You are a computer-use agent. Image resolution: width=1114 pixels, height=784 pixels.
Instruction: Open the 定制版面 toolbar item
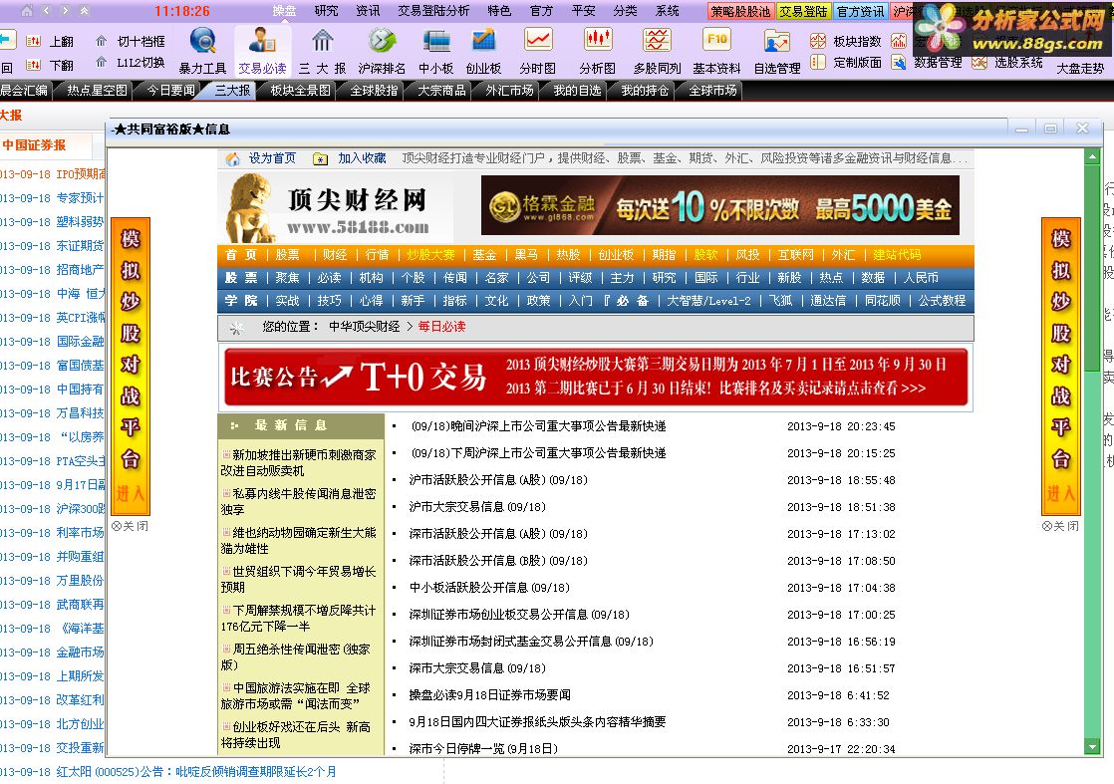[845, 63]
